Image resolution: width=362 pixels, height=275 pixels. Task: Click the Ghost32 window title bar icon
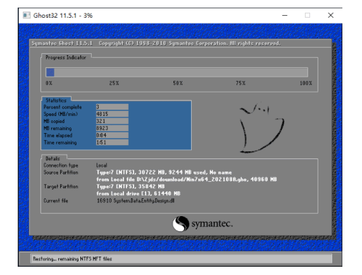point(27,15)
